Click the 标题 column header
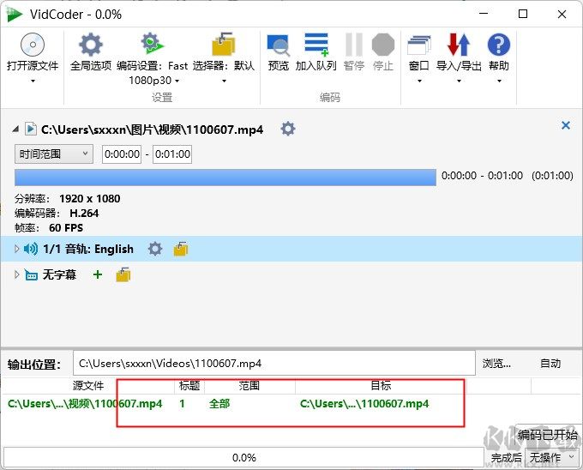The image size is (583, 470). point(189,386)
